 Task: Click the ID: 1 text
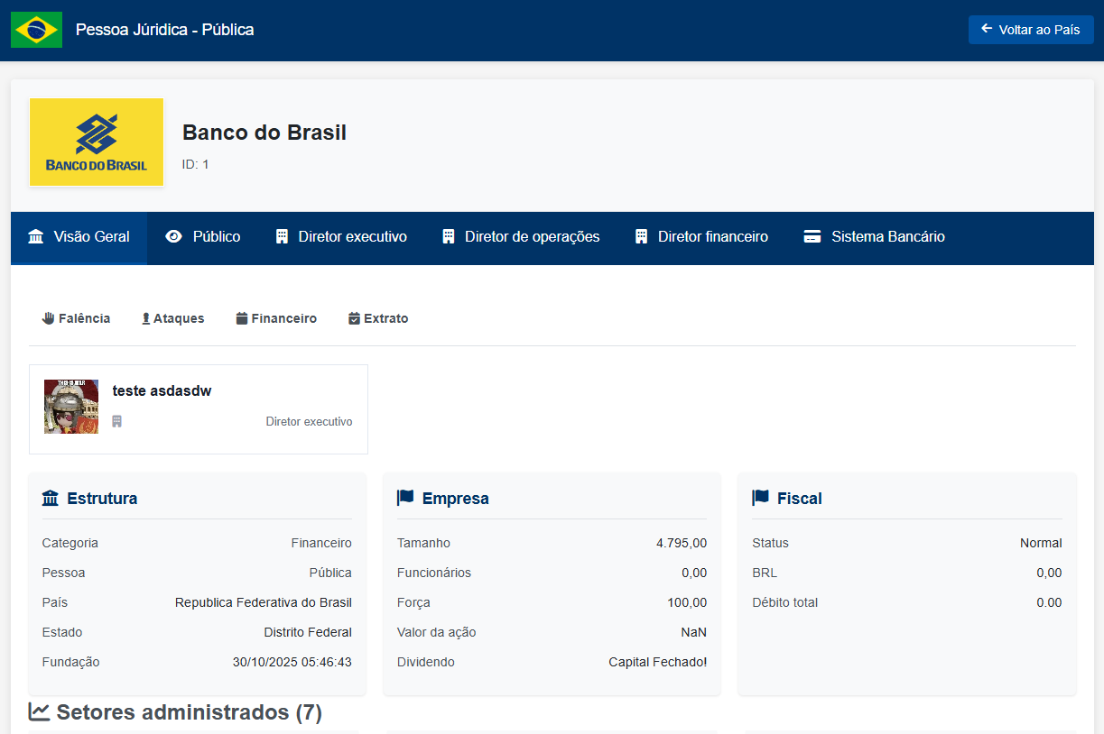(x=196, y=164)
